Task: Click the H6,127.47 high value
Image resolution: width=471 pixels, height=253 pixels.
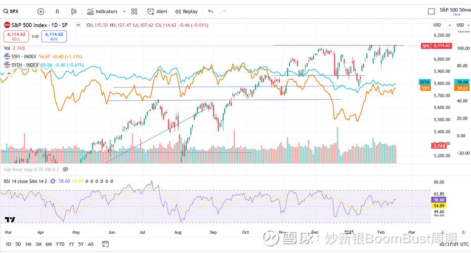Action: [120, 25]
